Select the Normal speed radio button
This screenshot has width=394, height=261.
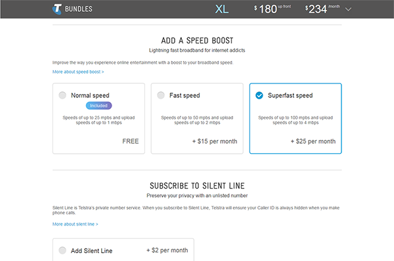click(x=62, y=95)
